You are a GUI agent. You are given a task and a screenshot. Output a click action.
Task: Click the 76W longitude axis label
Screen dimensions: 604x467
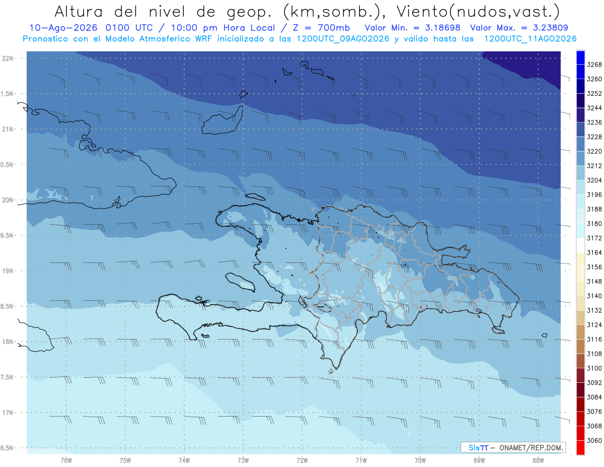(66, 460)
